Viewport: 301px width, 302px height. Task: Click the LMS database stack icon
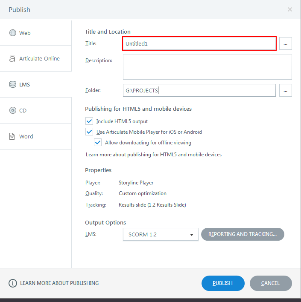[x=12, y=85]
